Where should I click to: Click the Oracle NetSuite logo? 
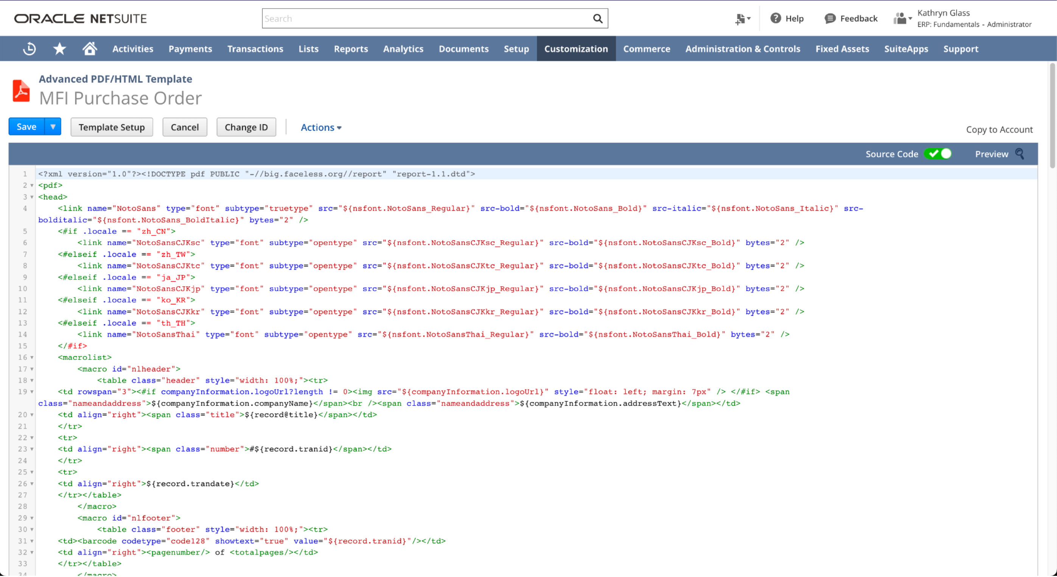81,19
